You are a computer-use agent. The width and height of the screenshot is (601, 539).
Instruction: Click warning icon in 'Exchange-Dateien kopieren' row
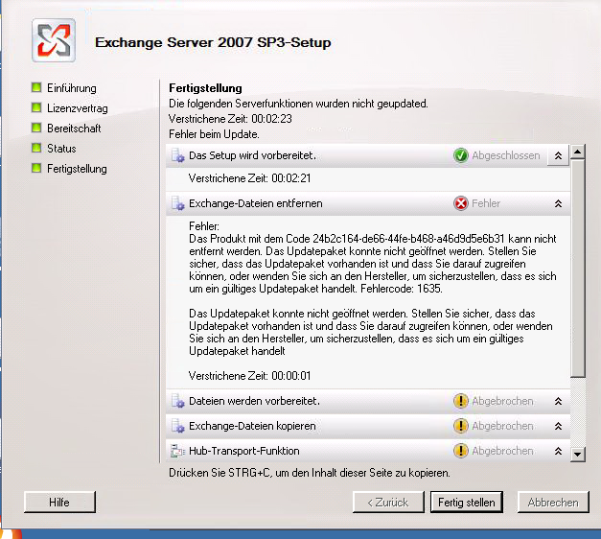click(461, 426)
